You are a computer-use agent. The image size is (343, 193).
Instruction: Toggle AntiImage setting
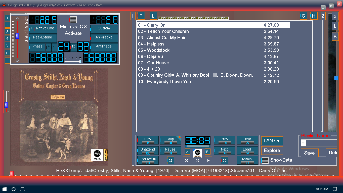[104, 47]
